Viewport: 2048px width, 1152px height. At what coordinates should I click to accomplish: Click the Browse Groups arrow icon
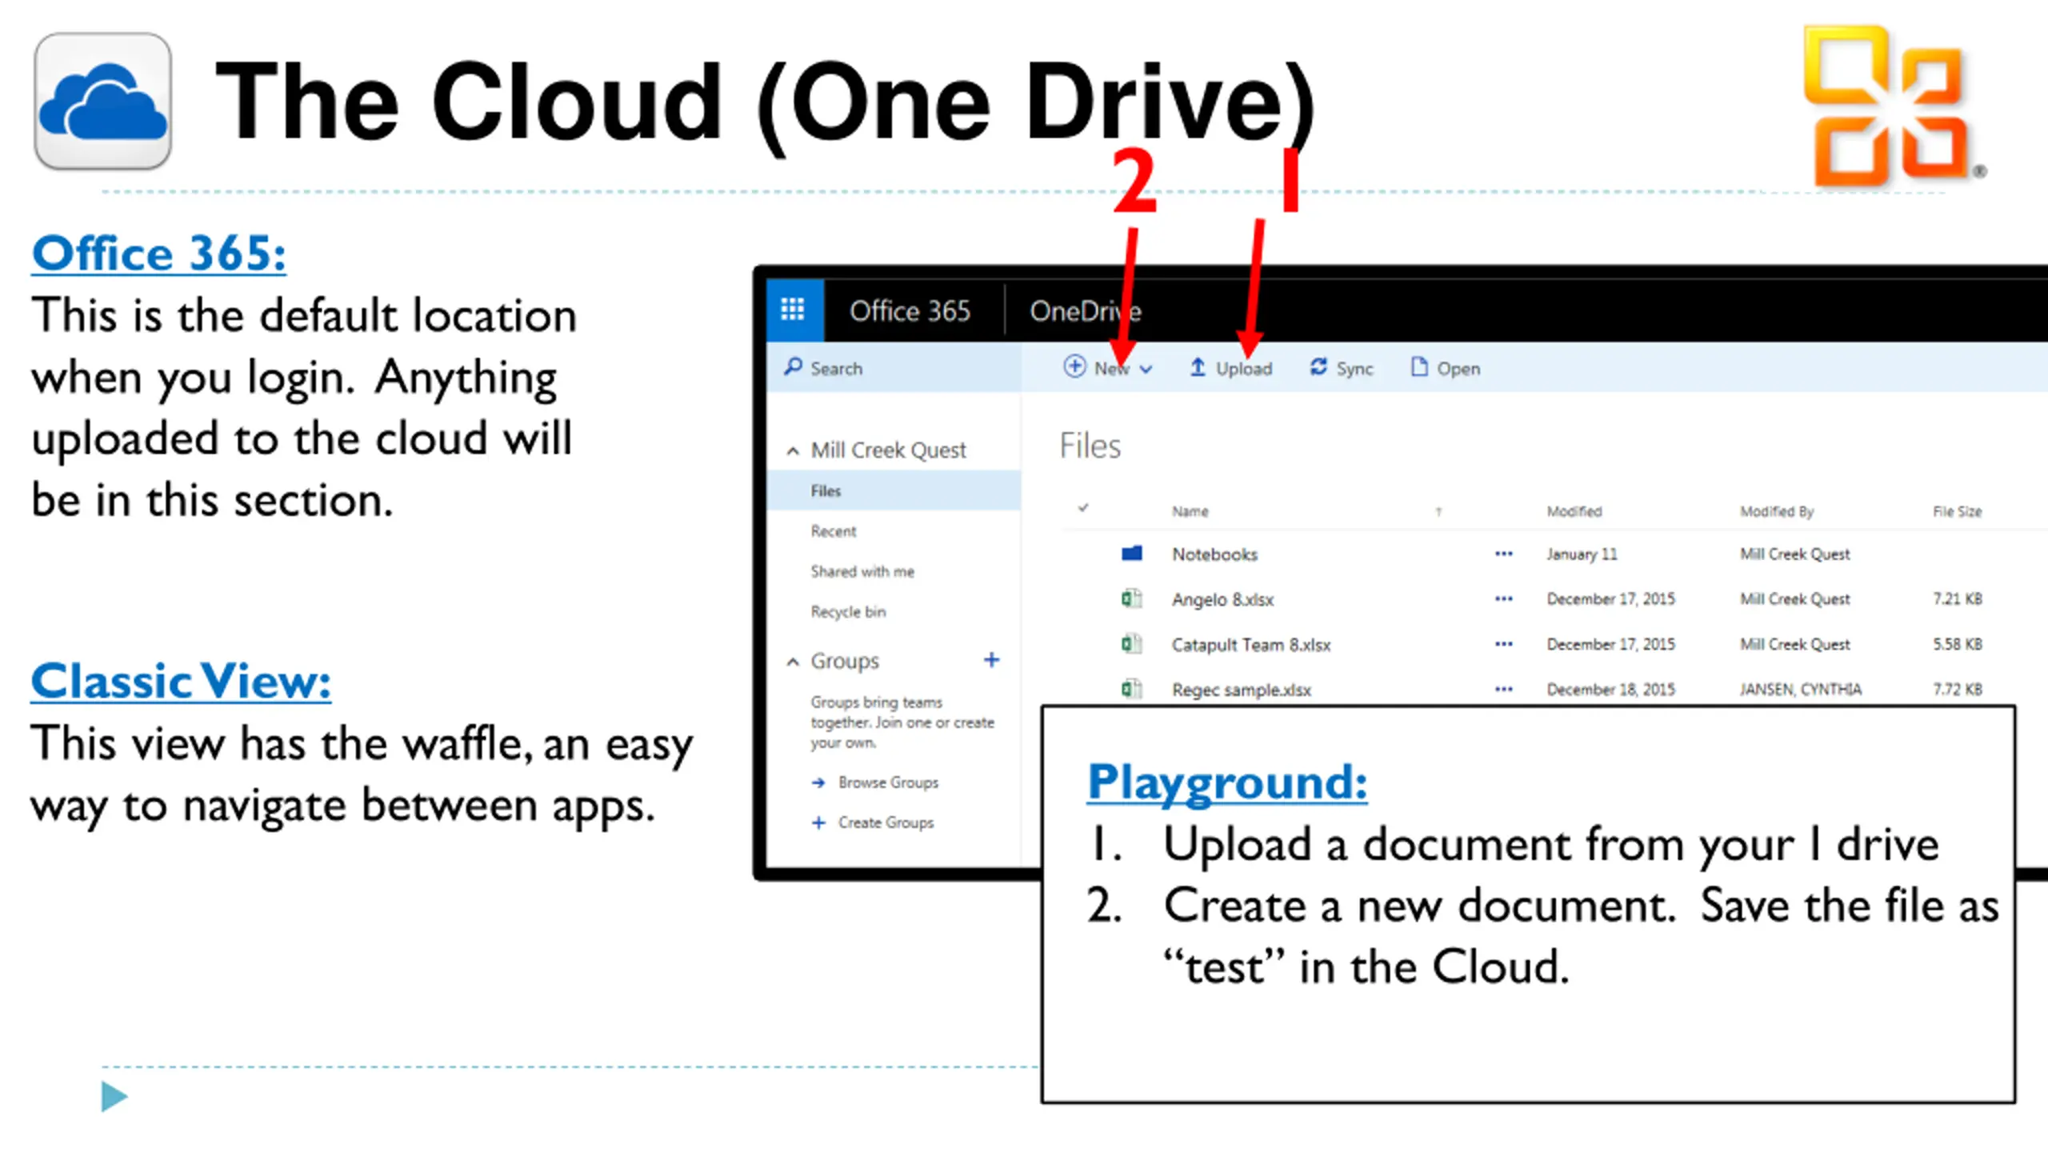coord(818,783)
